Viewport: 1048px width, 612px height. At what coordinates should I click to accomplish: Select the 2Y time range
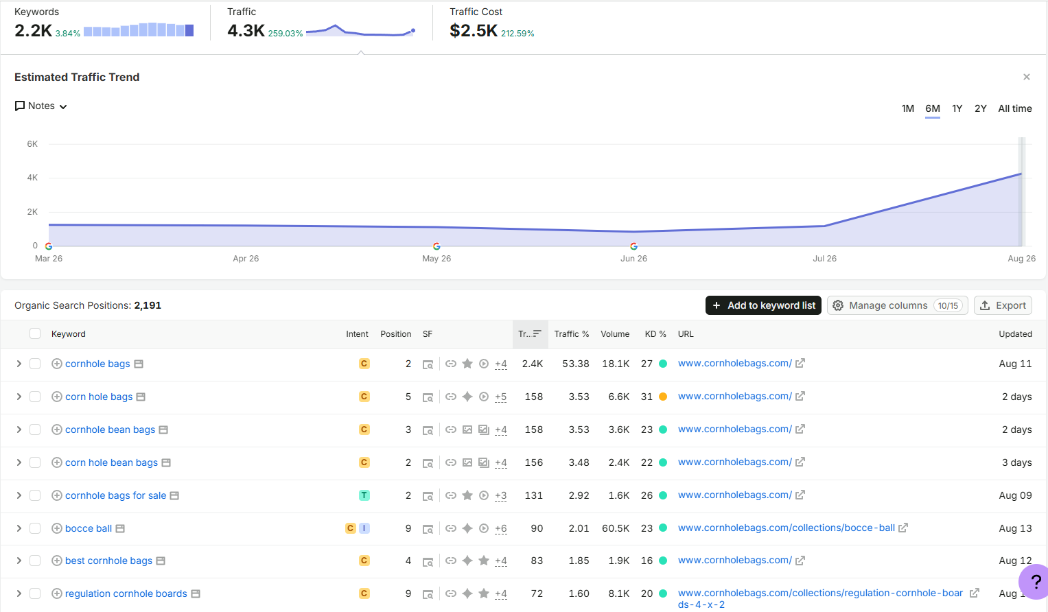pyautogui.click(x=980, y=108)
